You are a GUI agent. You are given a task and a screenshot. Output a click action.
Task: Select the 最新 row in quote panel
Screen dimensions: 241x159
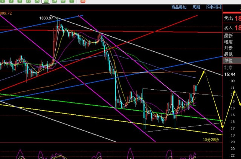(229, 36)
